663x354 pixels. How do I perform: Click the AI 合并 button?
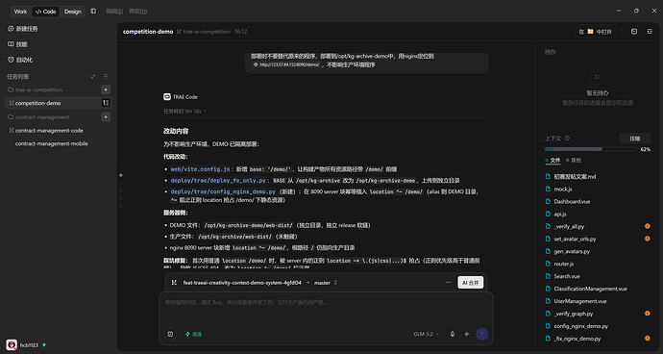click(470, 283)
